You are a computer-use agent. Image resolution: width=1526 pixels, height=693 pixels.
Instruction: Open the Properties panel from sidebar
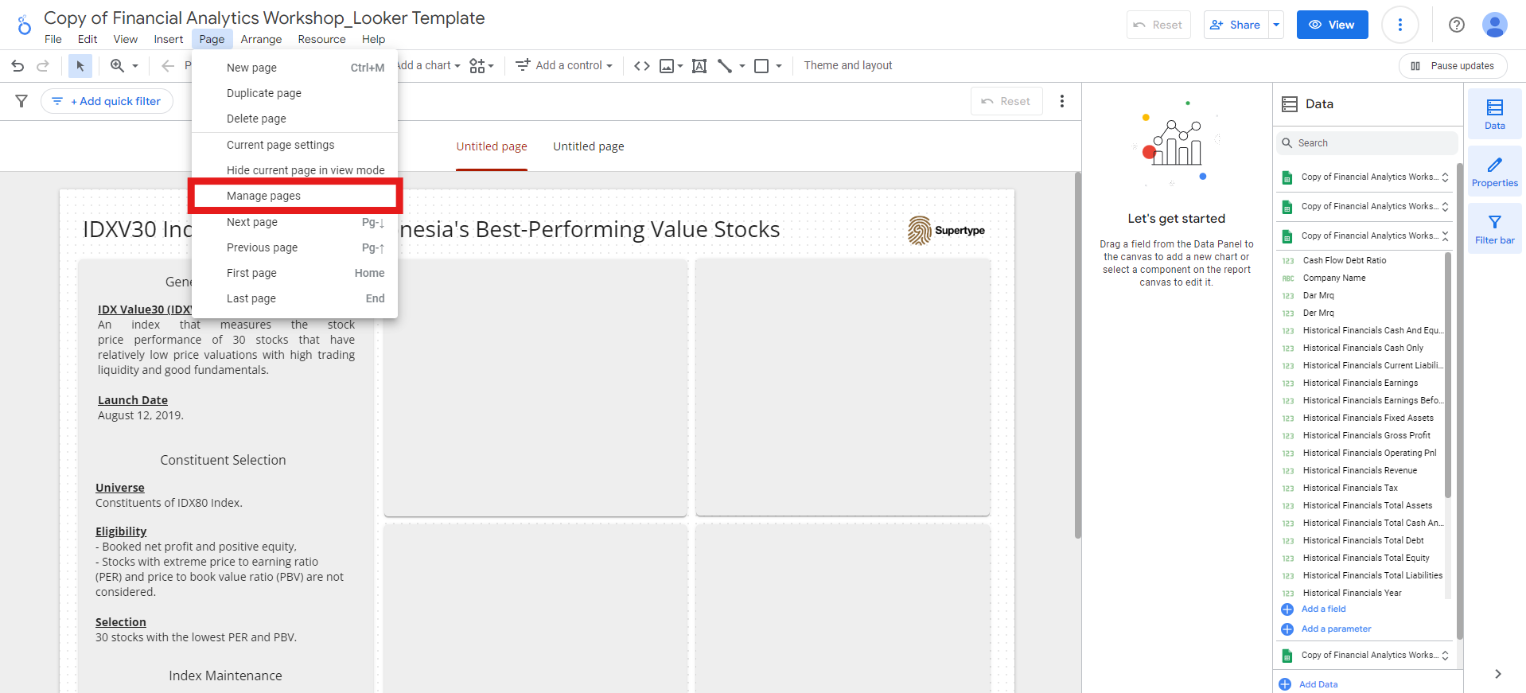(x=1495, y=172)
